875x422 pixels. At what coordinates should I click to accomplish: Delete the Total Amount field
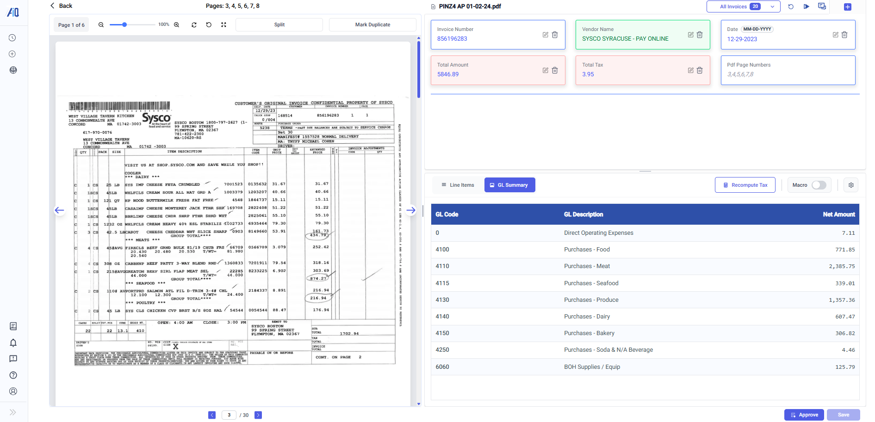pyautogui.click(x=555, y=70)
